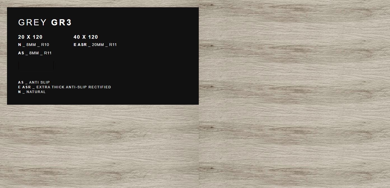Click the bold GR3 code in title
The width and height of the screenshot is (390, 188).
coord(61,23)
